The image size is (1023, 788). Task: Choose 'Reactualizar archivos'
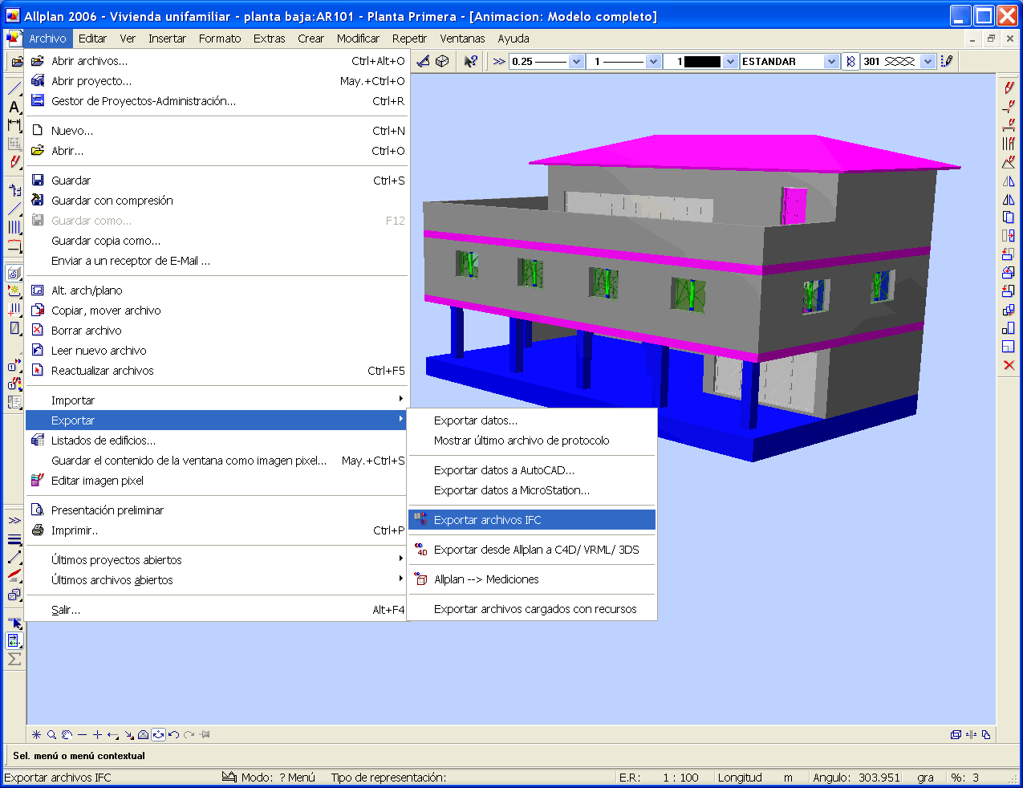(217, 371)
